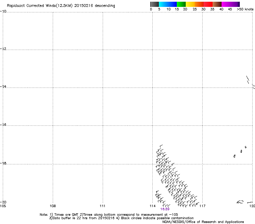Screen dimensions: 255x224
Task: Click the '-10' latitude axis label
Action: (x=3, y=11)
